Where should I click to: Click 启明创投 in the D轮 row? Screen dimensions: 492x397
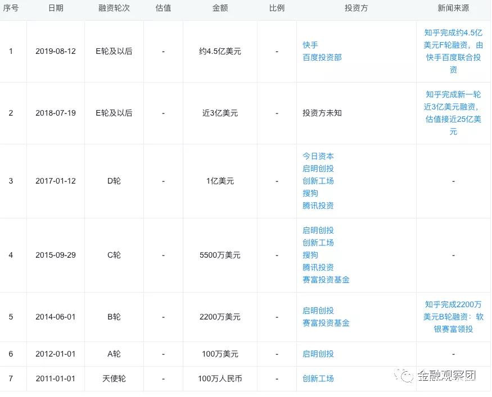point(318,168)
